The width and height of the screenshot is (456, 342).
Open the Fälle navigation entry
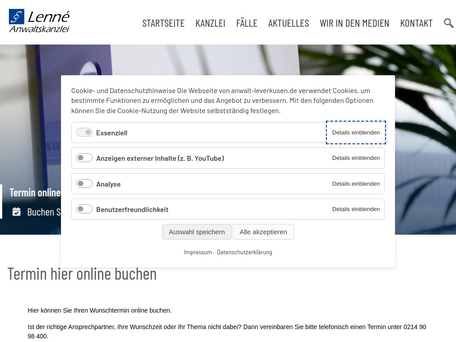tap(247, 23)
